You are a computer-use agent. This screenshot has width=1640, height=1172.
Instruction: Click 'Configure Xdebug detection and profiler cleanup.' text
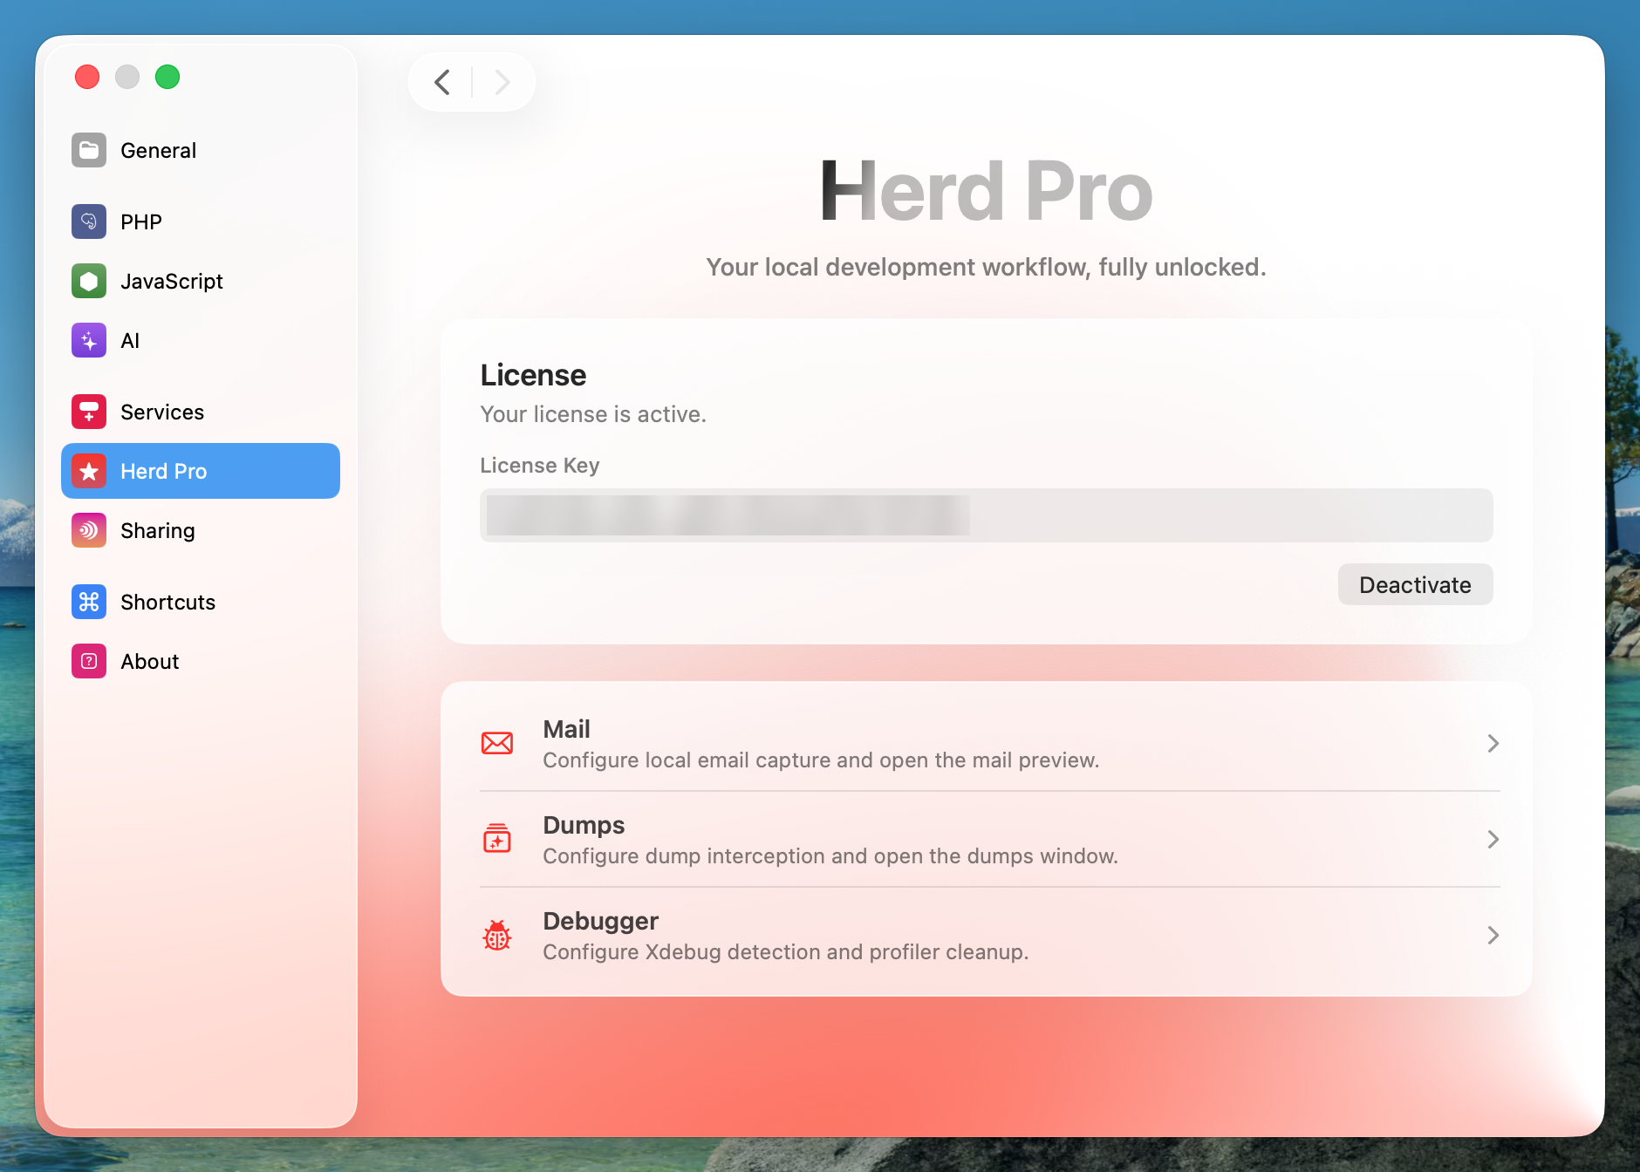coord(785,951)
